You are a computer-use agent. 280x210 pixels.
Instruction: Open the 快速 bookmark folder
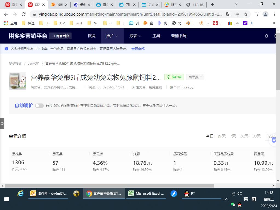[28, 23]
